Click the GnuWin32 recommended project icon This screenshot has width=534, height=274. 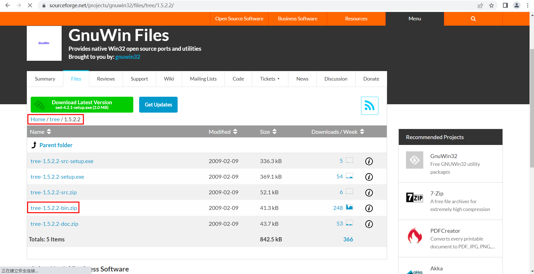(x=415, y=160)
